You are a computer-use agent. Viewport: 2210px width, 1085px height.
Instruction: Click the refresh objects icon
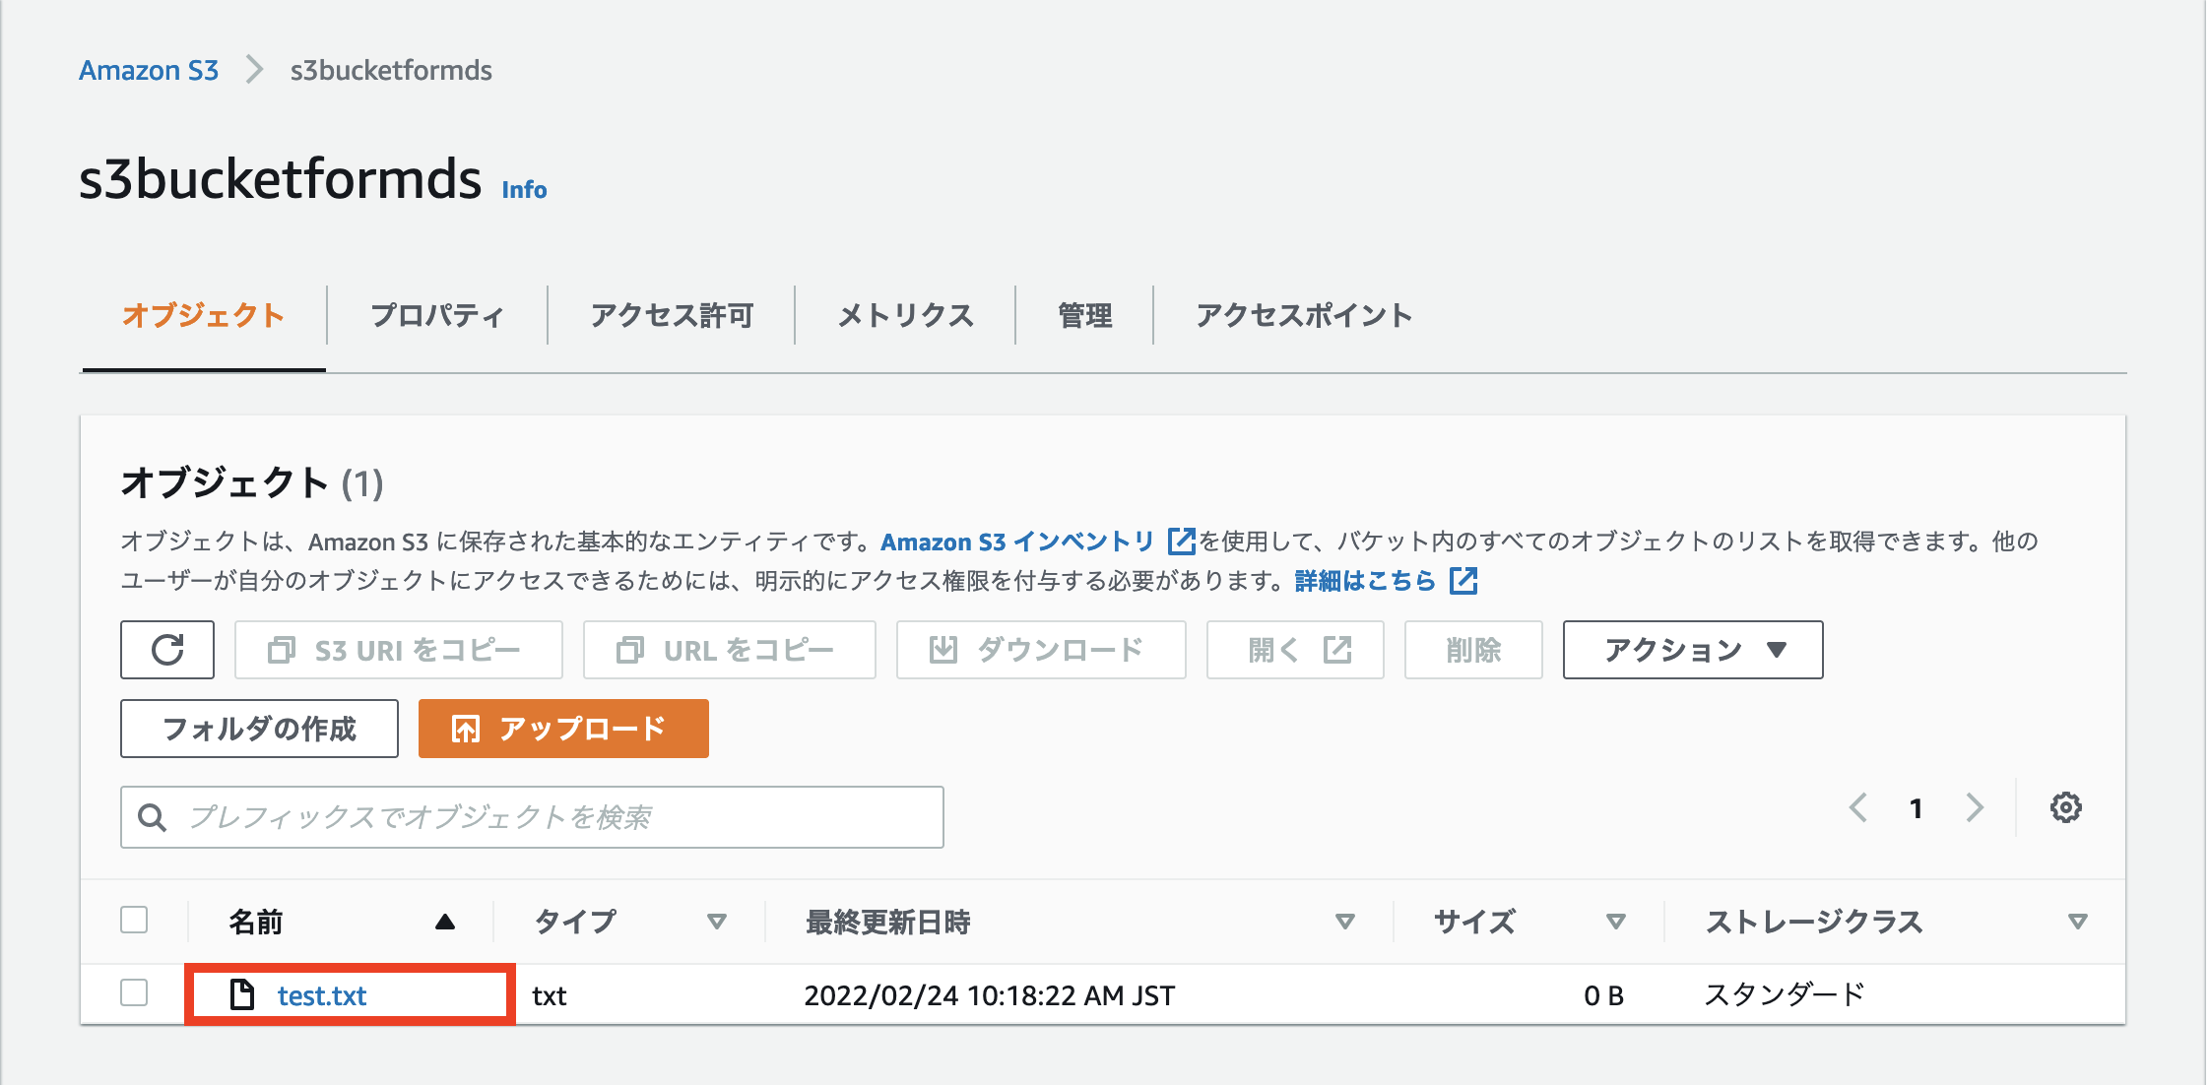[165, 650]
